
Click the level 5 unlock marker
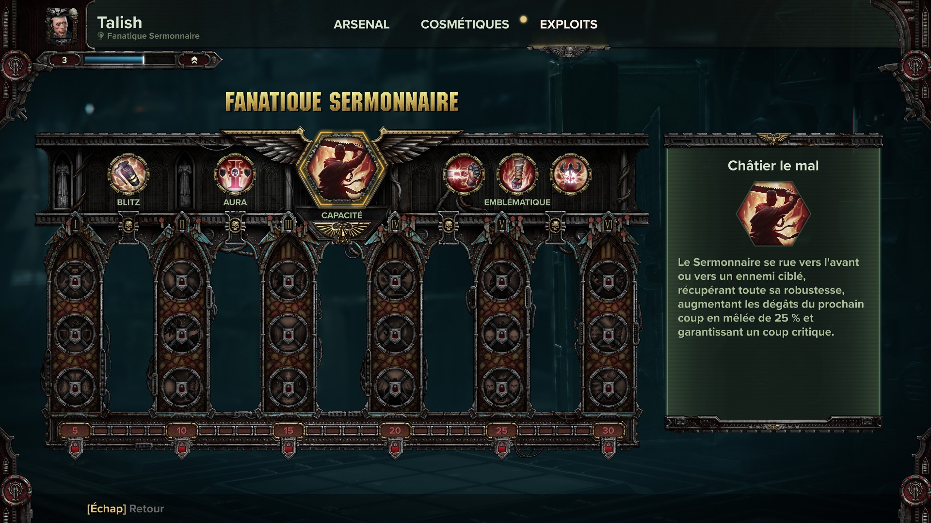click(75, 431)
